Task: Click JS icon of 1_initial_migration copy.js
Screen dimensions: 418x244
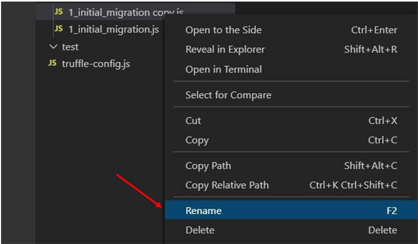Action: tap(58, 11)
